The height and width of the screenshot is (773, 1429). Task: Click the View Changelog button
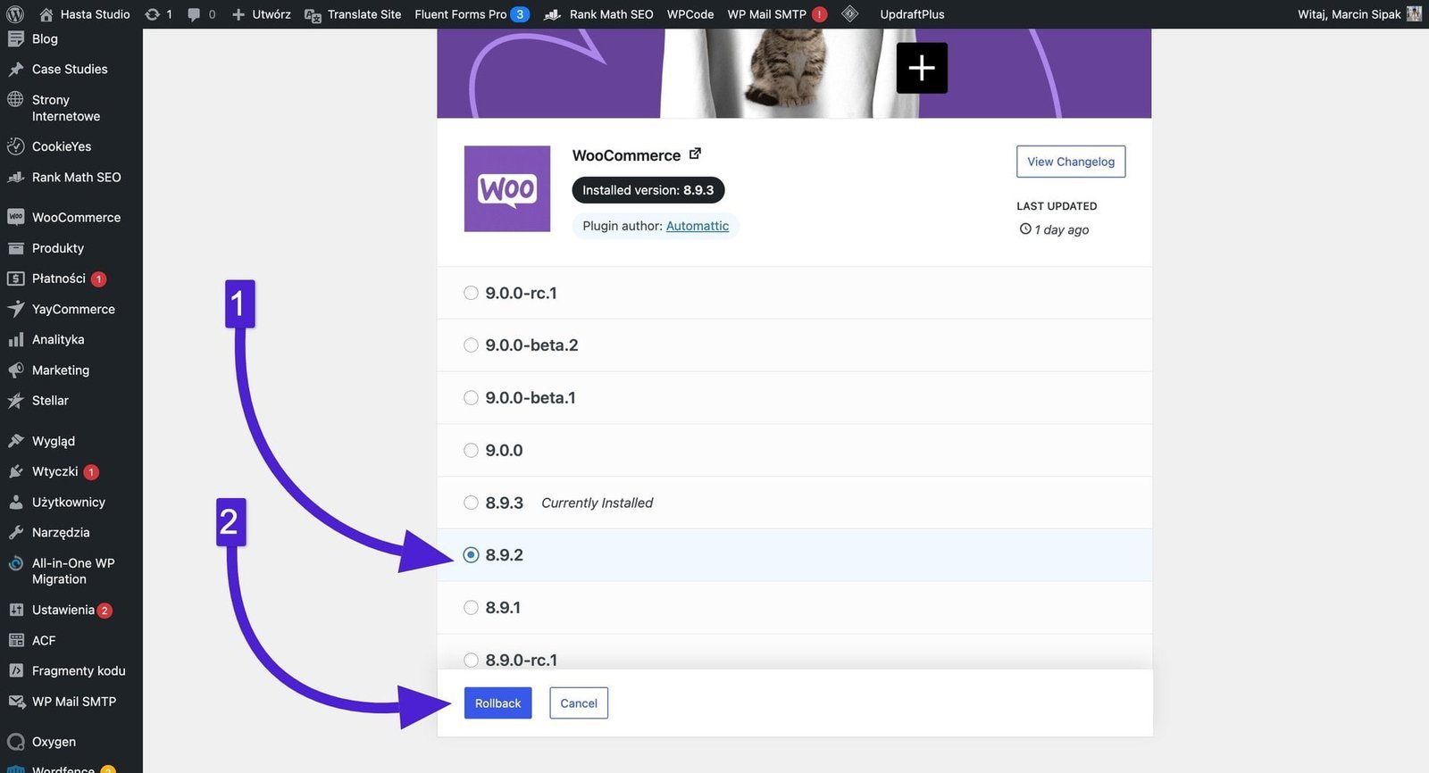click(x=1070, y=162)
